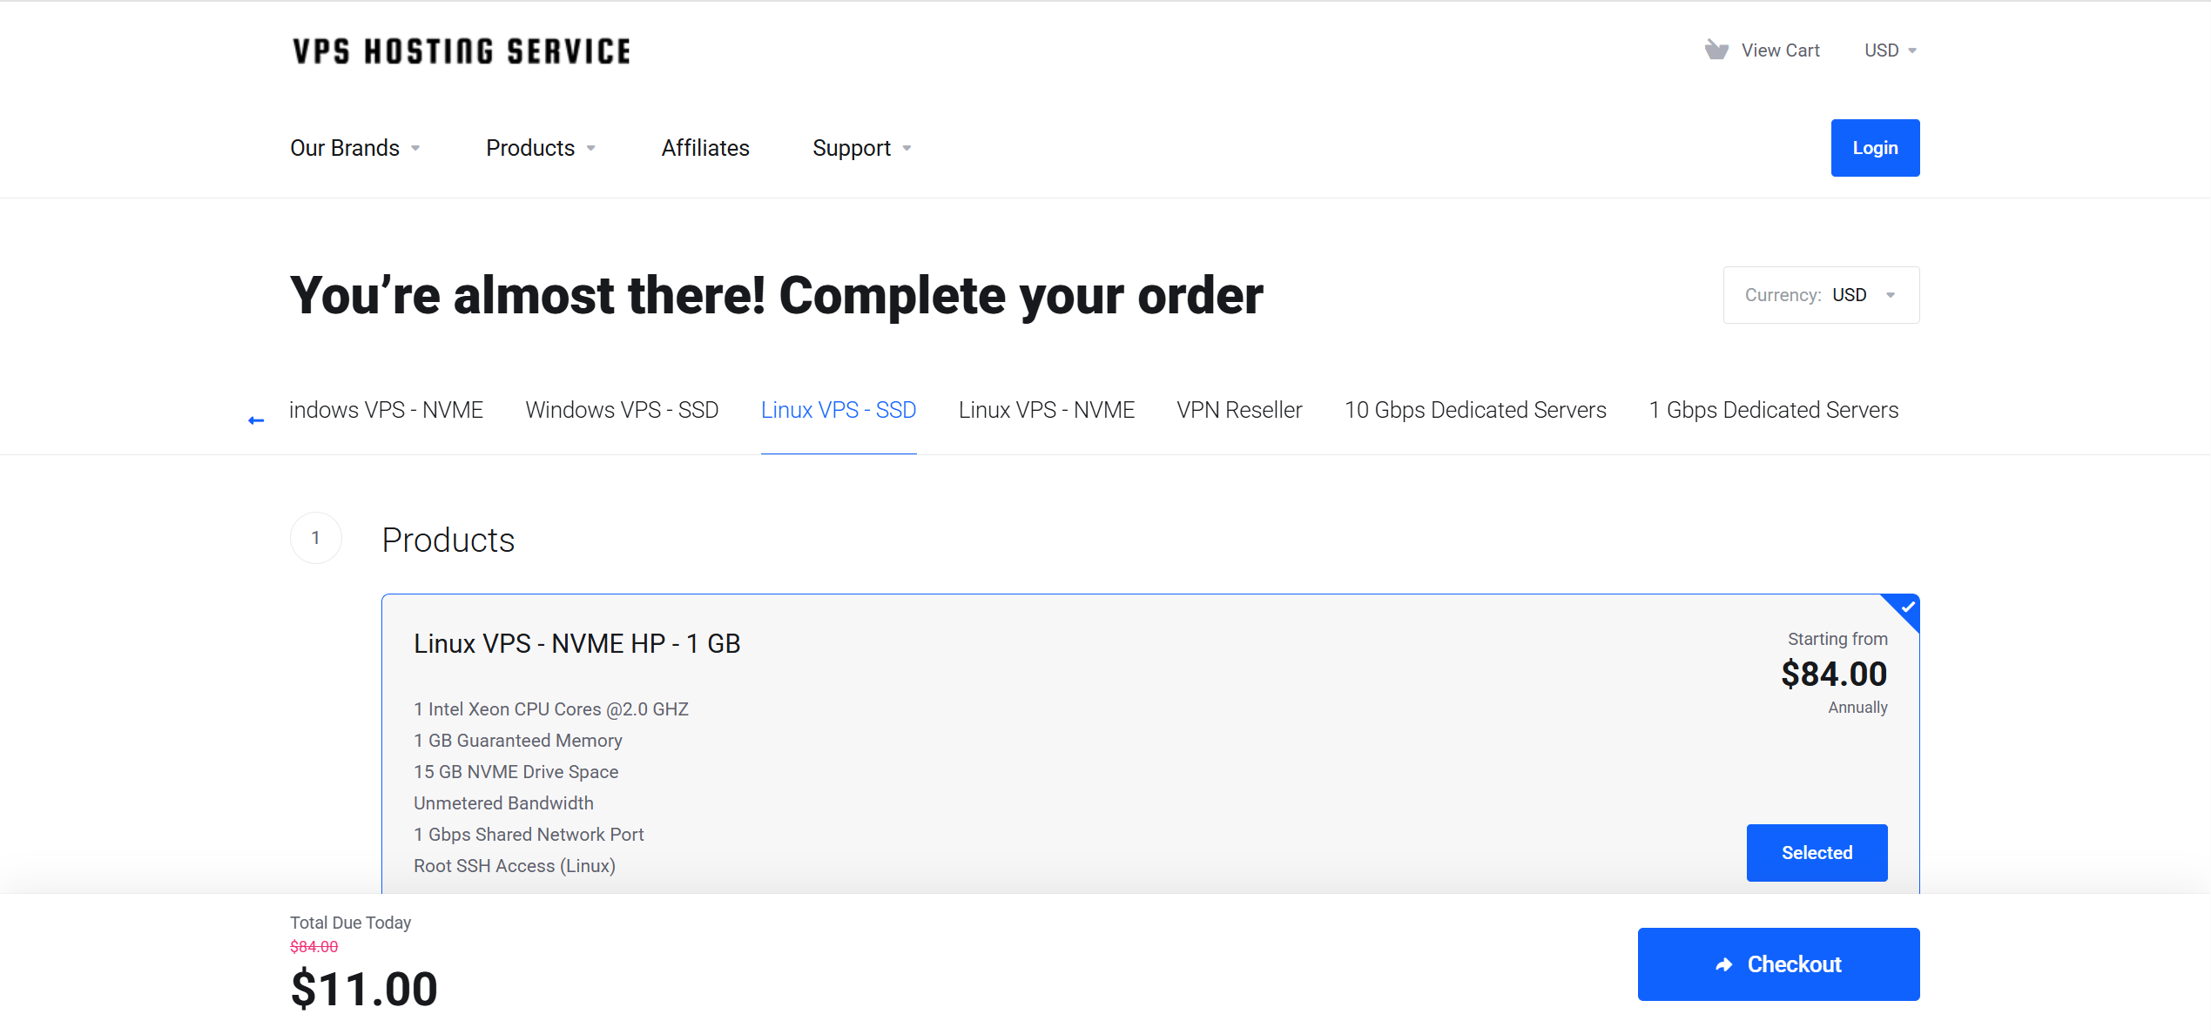Screen dimensions: 2211x1034
Task: Toggle the Selected button on Linux VPS plan
Action: [x=1817, y=853]
